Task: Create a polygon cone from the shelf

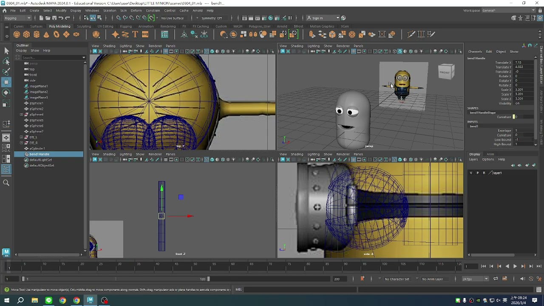Action: coord(46,34)
